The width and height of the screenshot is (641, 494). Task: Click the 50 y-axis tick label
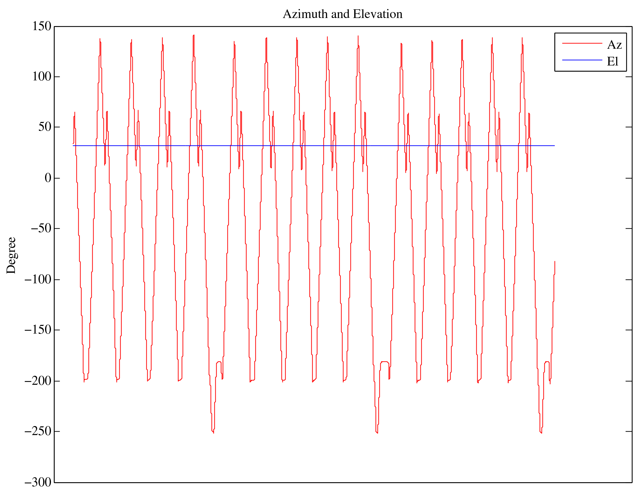(x=45, y=127)
